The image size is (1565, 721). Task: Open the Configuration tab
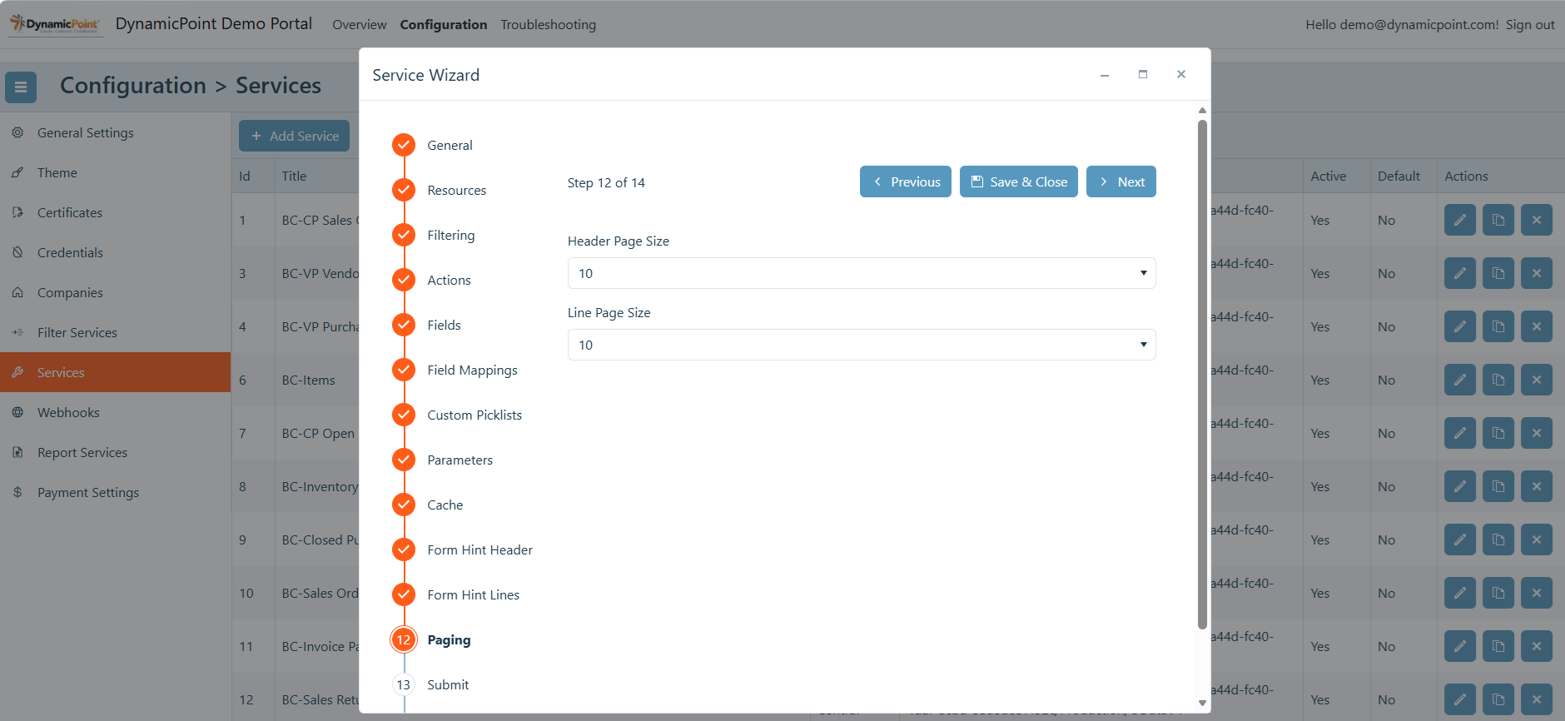point(444,25)
